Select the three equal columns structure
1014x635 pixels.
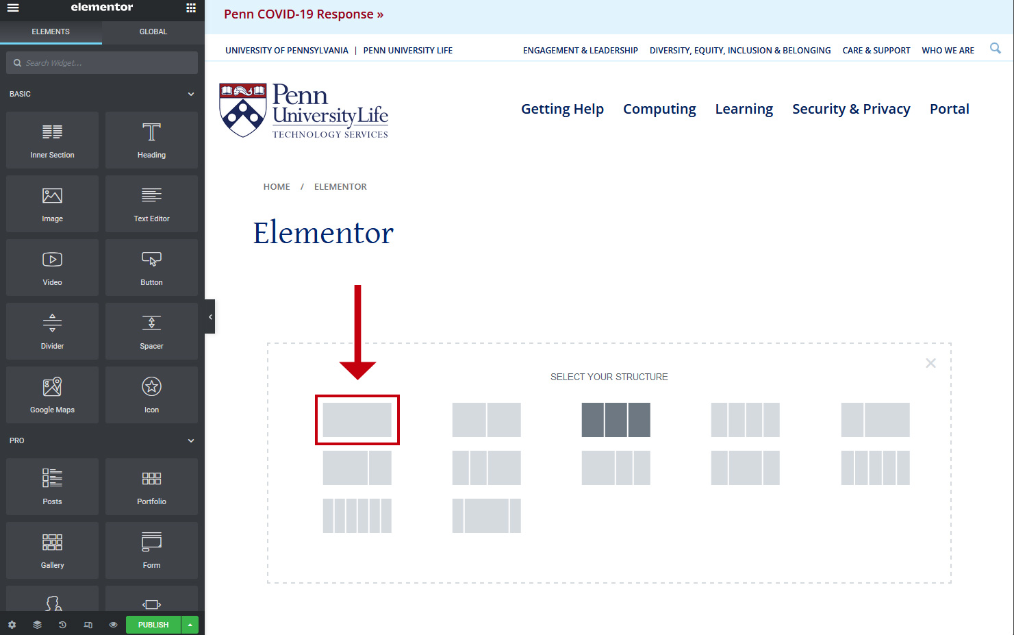(616, 420)
